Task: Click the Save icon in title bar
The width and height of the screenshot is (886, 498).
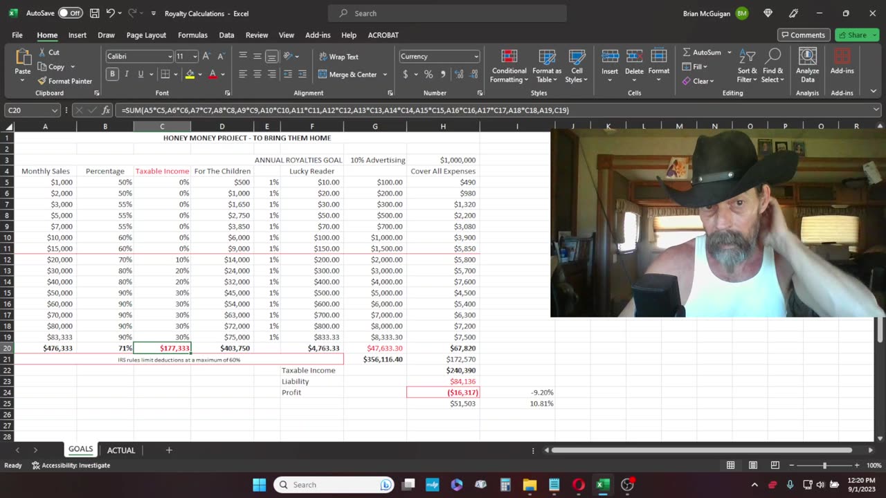Action: [x=94, y=13]
